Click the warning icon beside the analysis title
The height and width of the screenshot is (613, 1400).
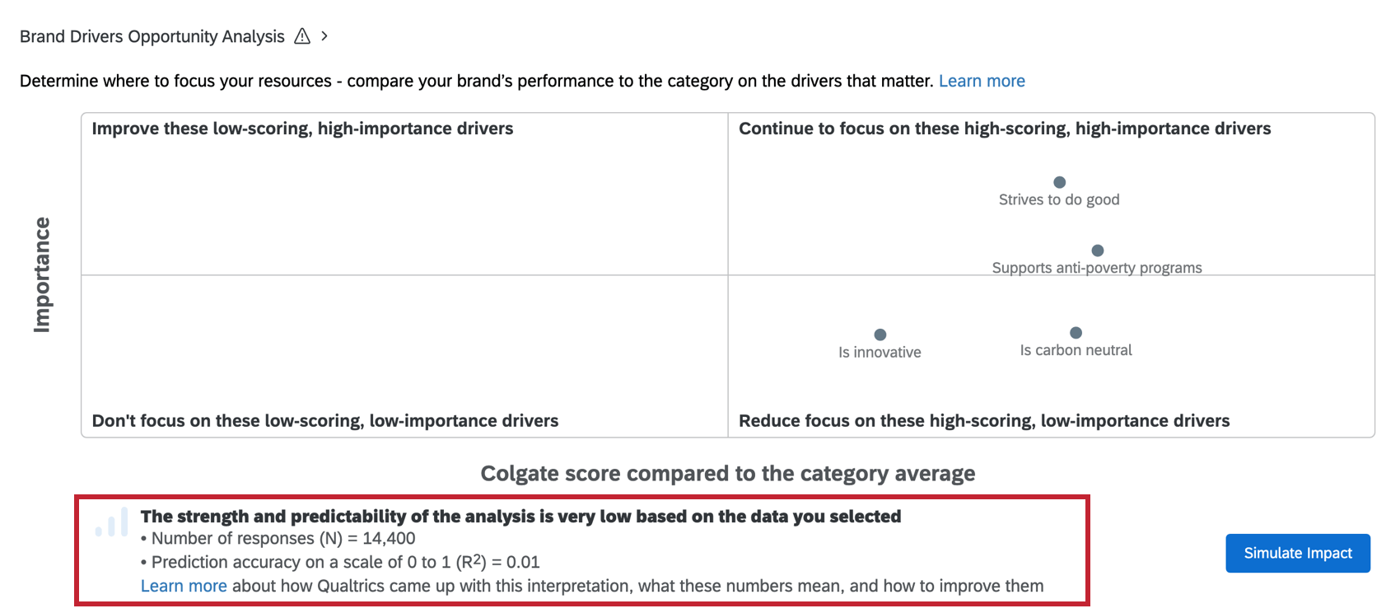[301, 36]
